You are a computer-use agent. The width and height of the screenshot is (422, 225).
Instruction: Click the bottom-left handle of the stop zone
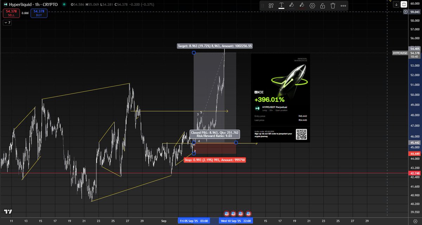(x=194, y=154)
